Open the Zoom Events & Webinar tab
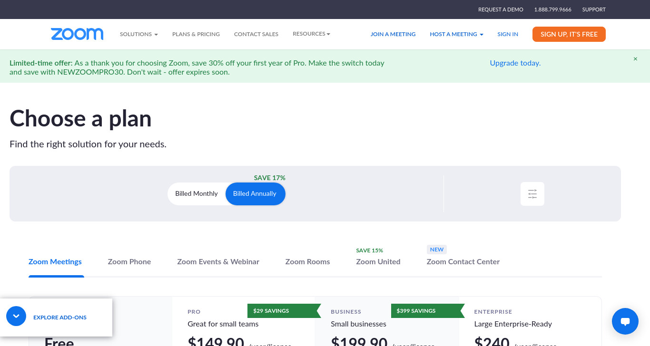Viewport: 650px width, 346px height. (218, 262)
